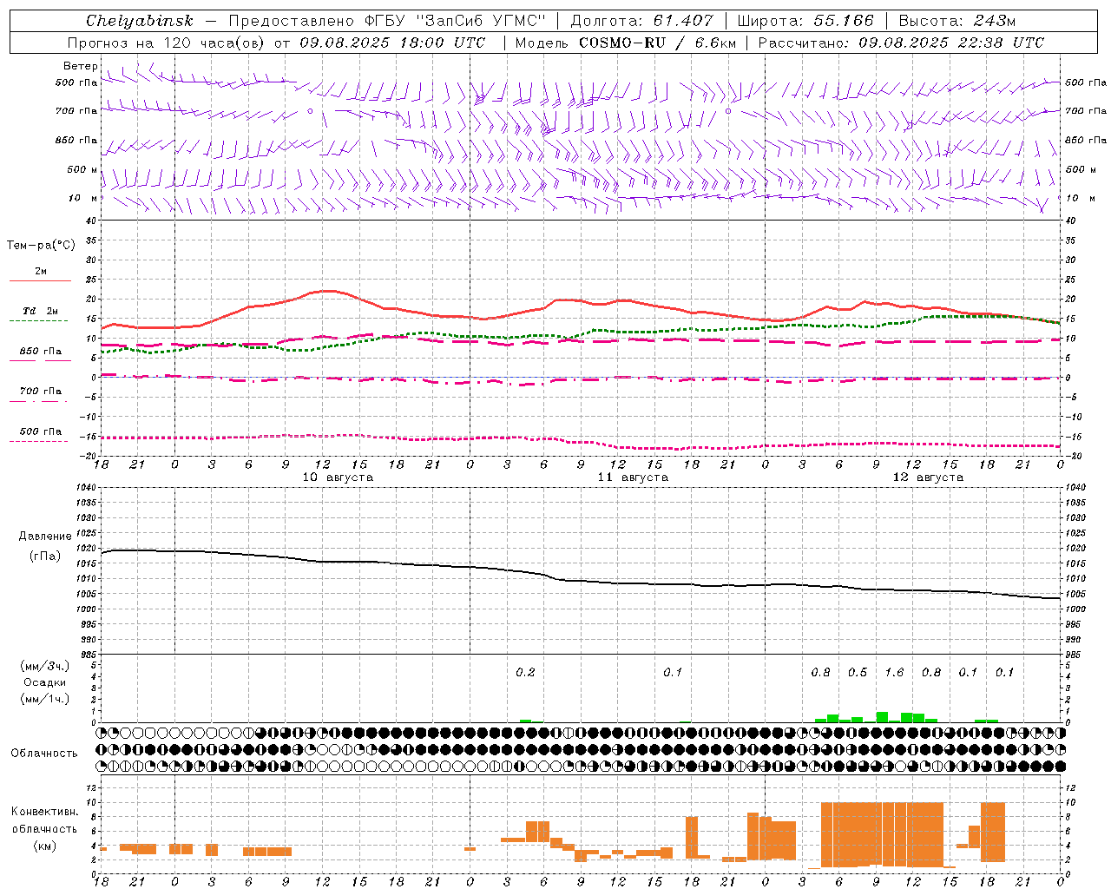Image resolution: width=1111 pixels, height=889 pixels.
Task: Click the 'Ветер' wind panel label
Action: pos(80,66)
